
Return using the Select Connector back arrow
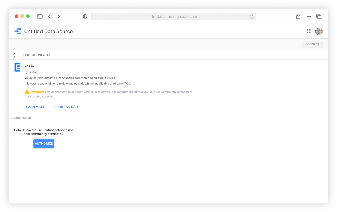click(x=15, y=55)
